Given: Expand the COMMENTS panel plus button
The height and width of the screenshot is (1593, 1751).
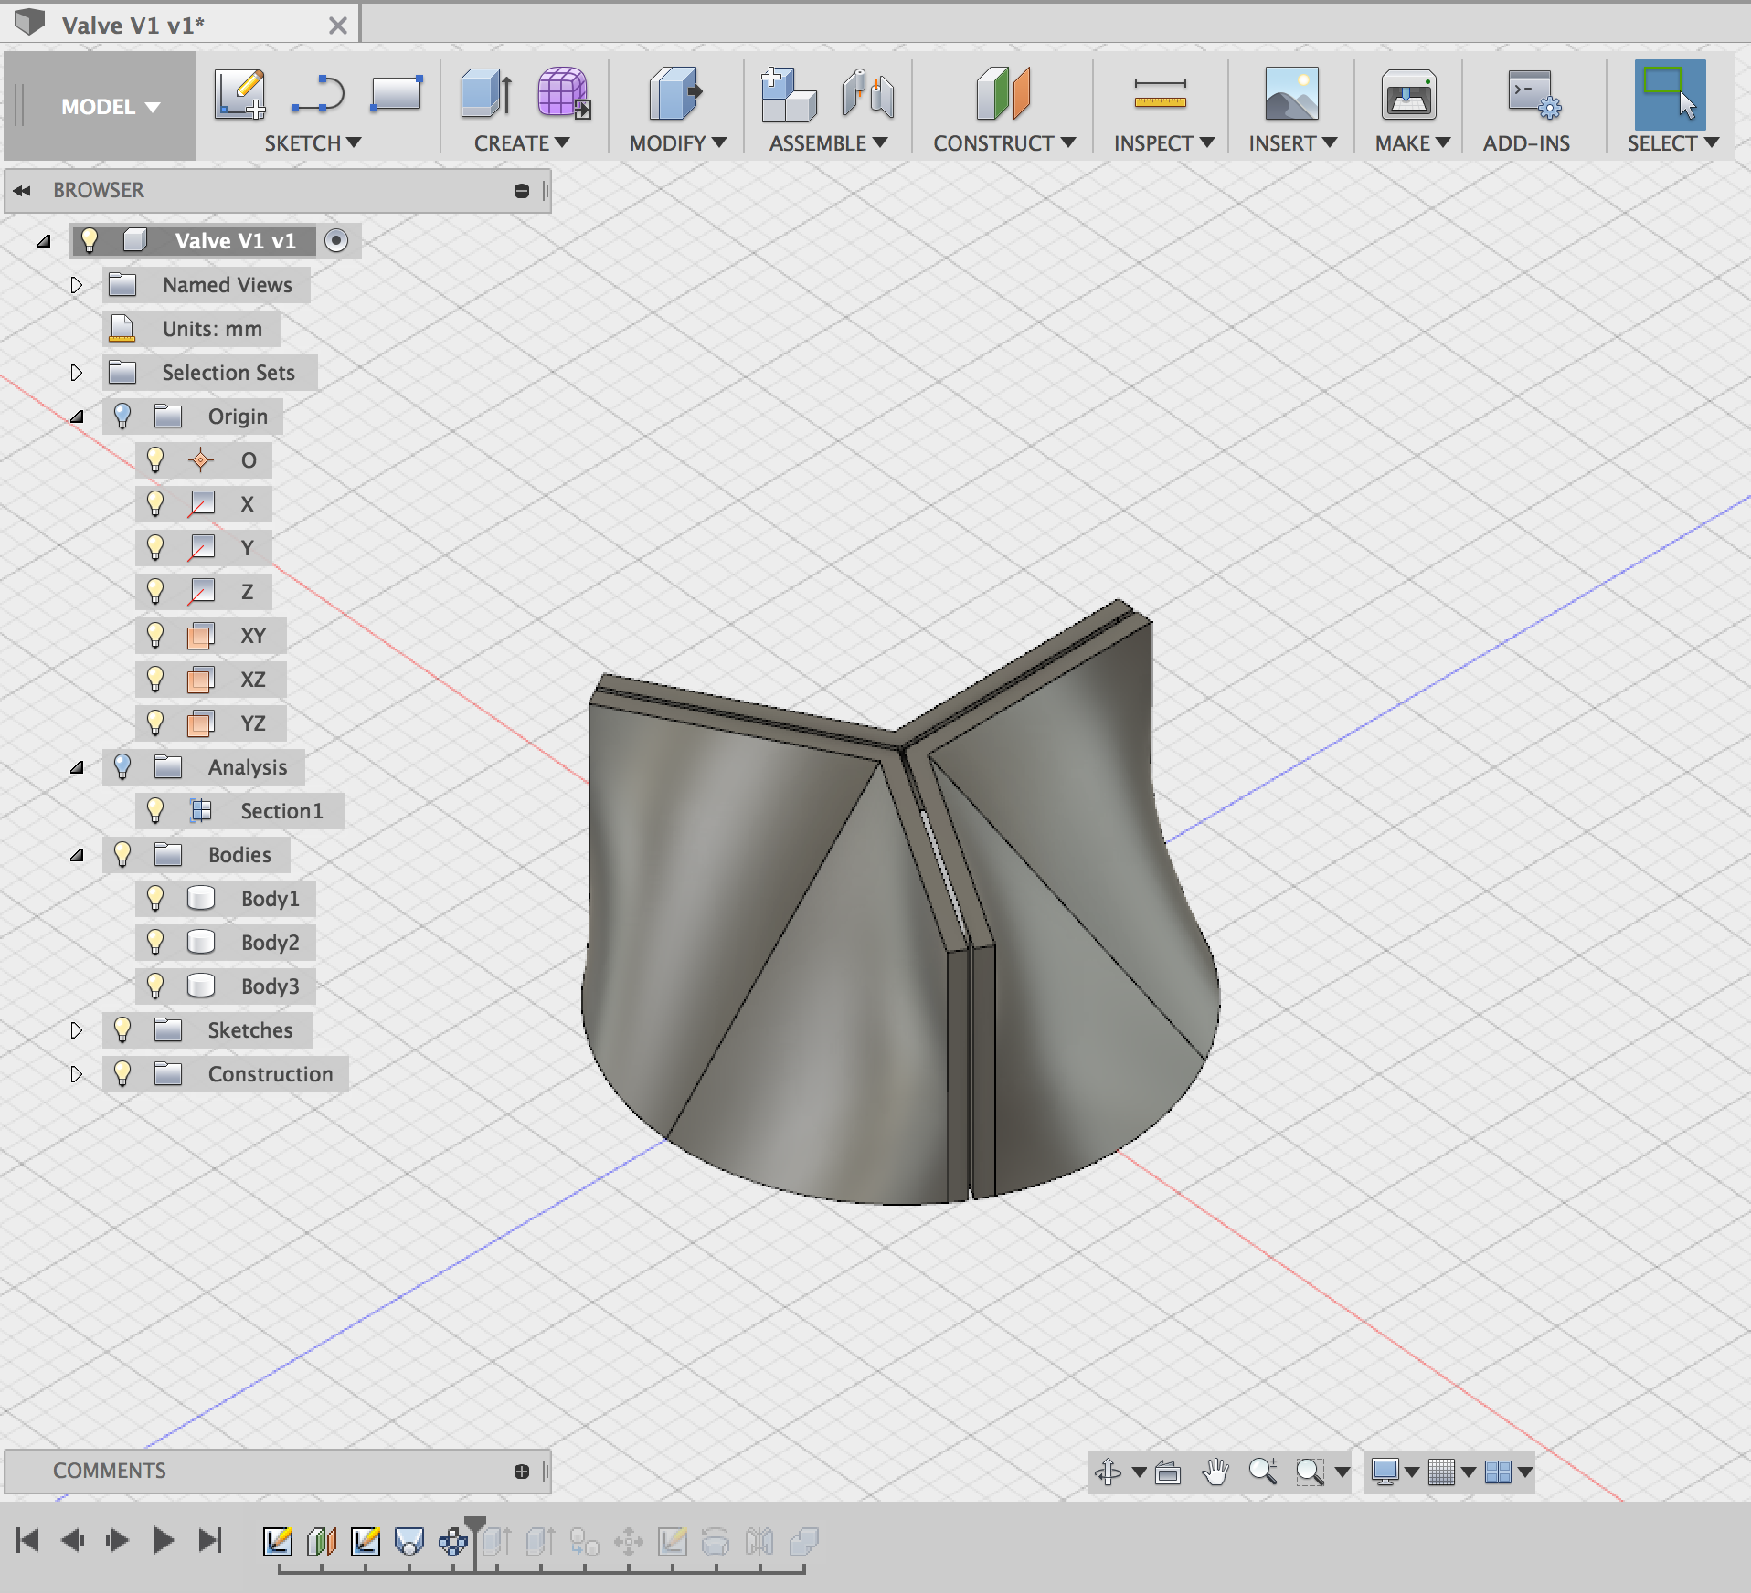Looking at the screenshot, I should 522,1471.
